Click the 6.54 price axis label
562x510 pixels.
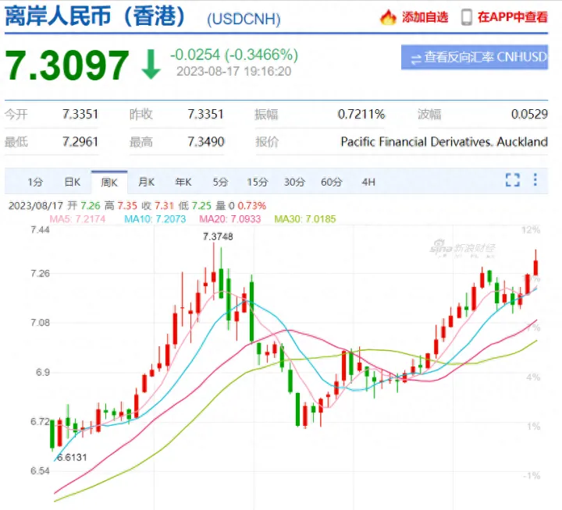point(40,470)
